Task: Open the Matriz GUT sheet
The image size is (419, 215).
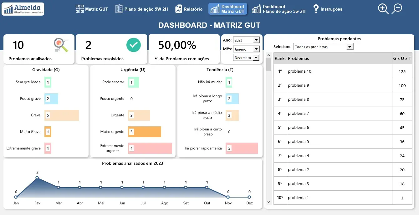Action: [92, 9]
